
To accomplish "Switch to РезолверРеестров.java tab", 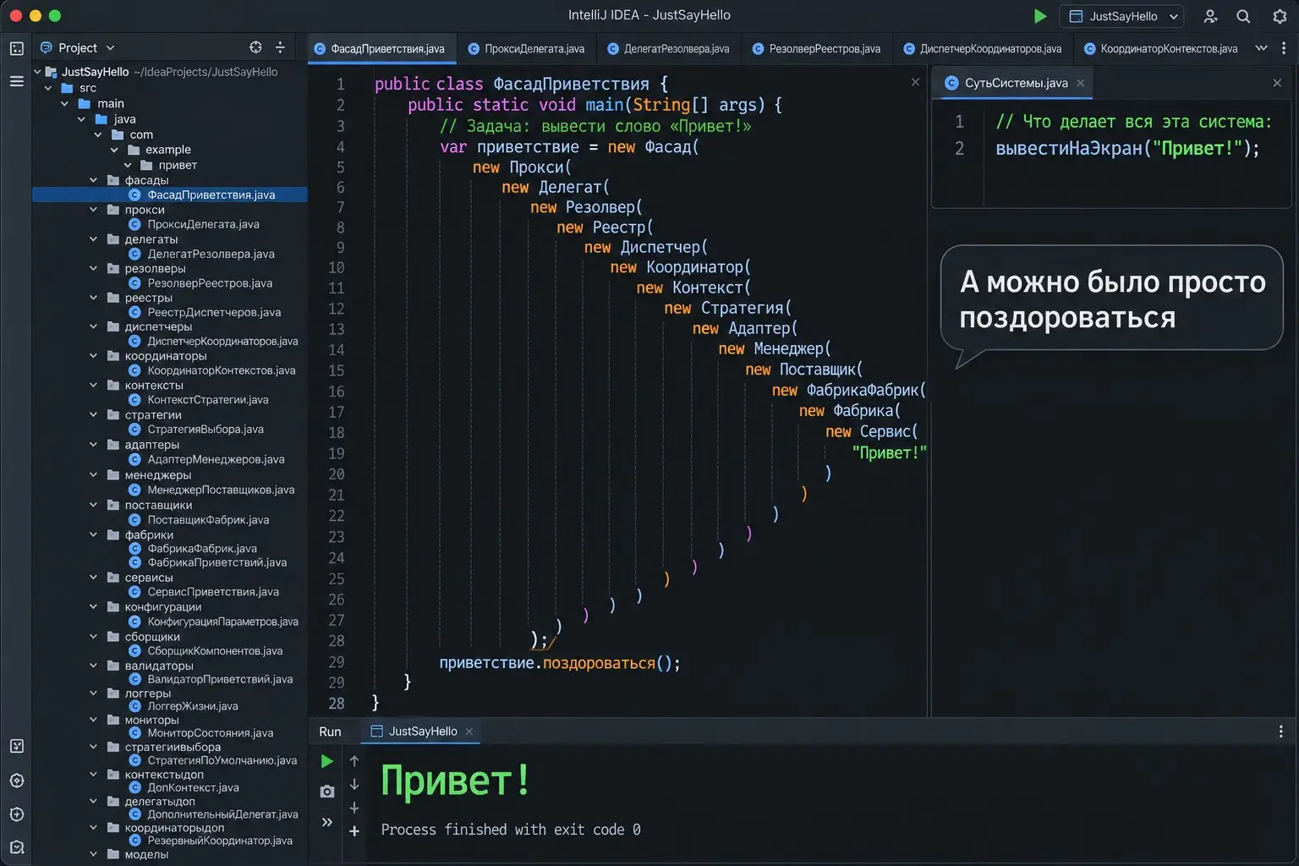I will pyautogui.click(x=816, y=49).
